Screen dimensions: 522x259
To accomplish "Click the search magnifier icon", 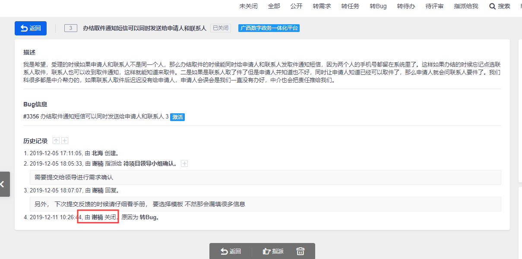I will tap(493, 6).
